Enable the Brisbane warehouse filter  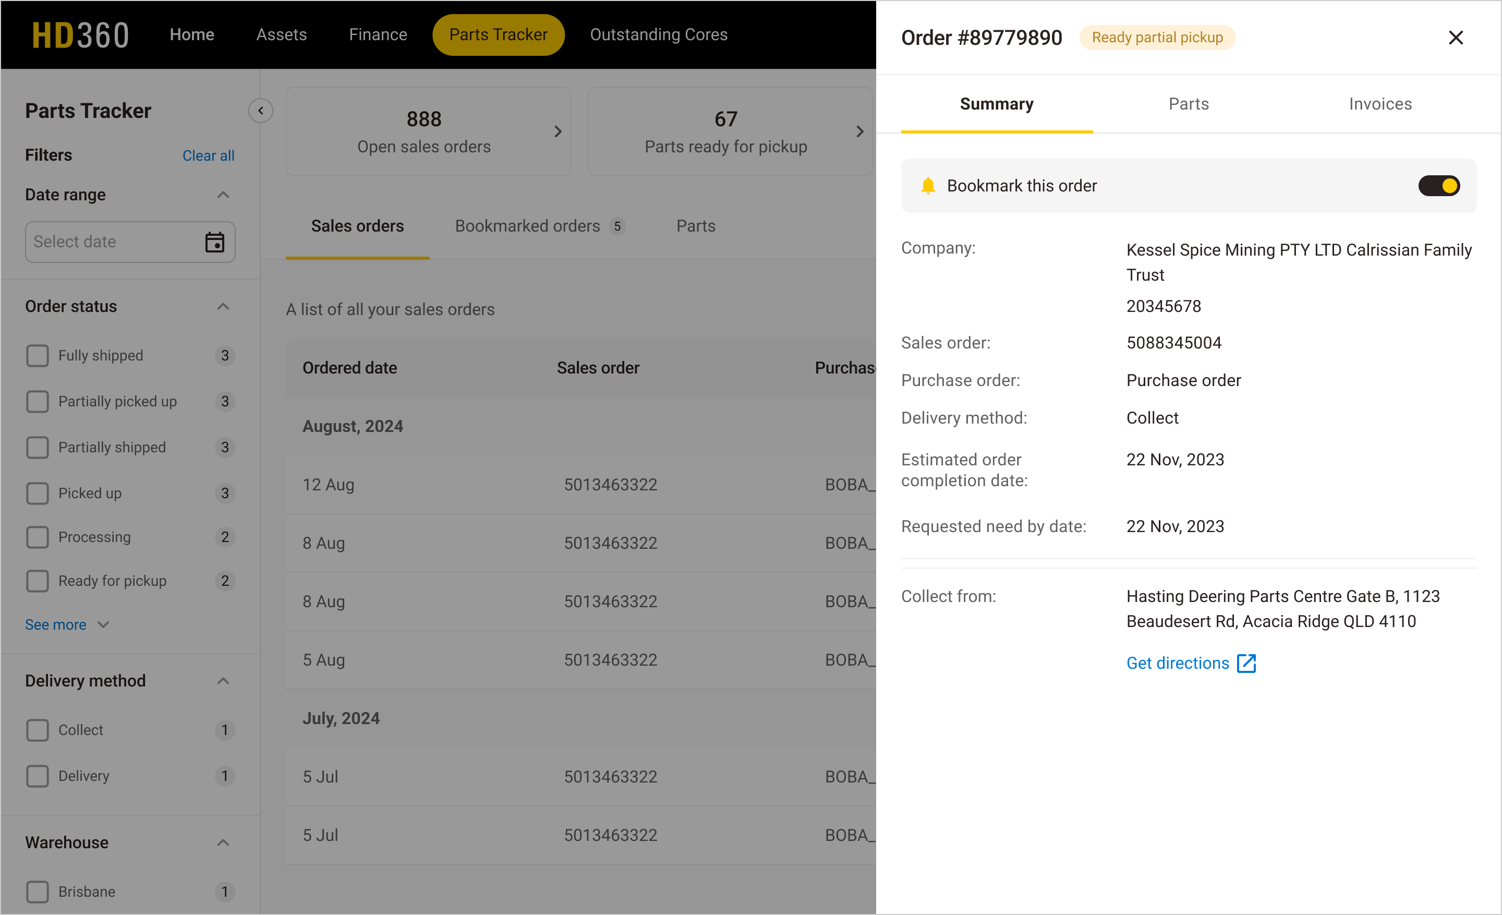click(x=37, y=891)
